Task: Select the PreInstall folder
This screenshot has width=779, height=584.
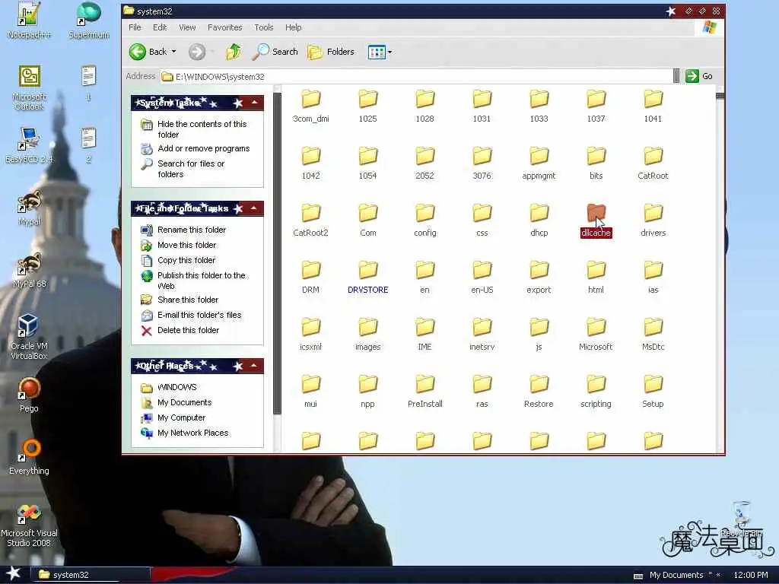Action: (x=425, y=392)
